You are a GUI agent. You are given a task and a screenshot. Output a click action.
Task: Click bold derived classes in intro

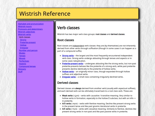pyautogui.click(x=118, y=34)
